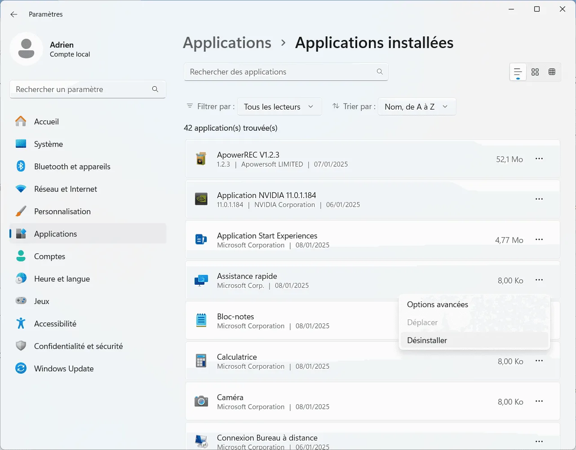Click the Bloc-notes app name
The height and width of the screenshot is (450, 576).
235,317
